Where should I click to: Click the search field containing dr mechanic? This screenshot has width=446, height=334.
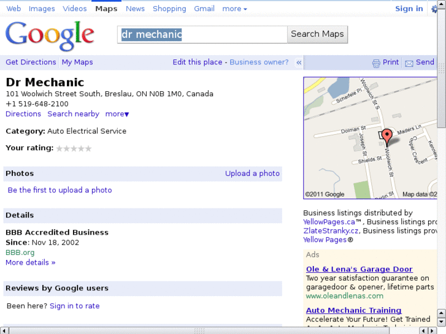pyautogui.click(x=202, y=34)
